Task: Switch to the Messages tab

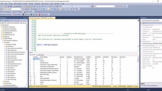Action: click(40, 55)
